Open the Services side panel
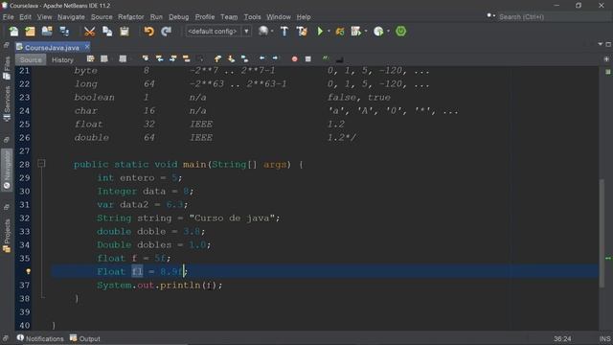Viewport: 613px width, 345px height. [x=7, y=104]
